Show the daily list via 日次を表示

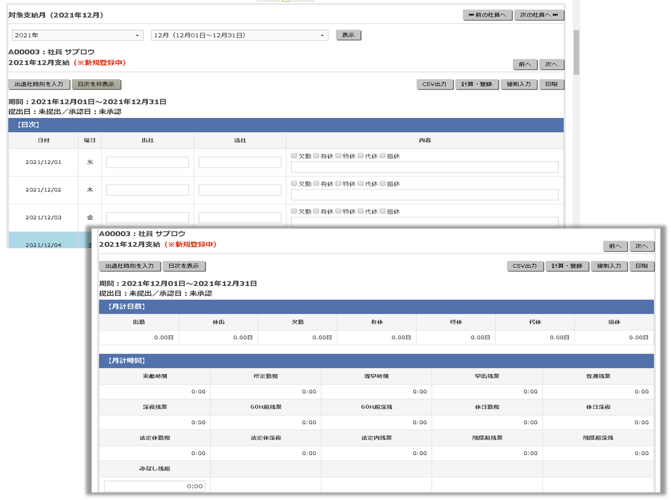coord(184,266)
